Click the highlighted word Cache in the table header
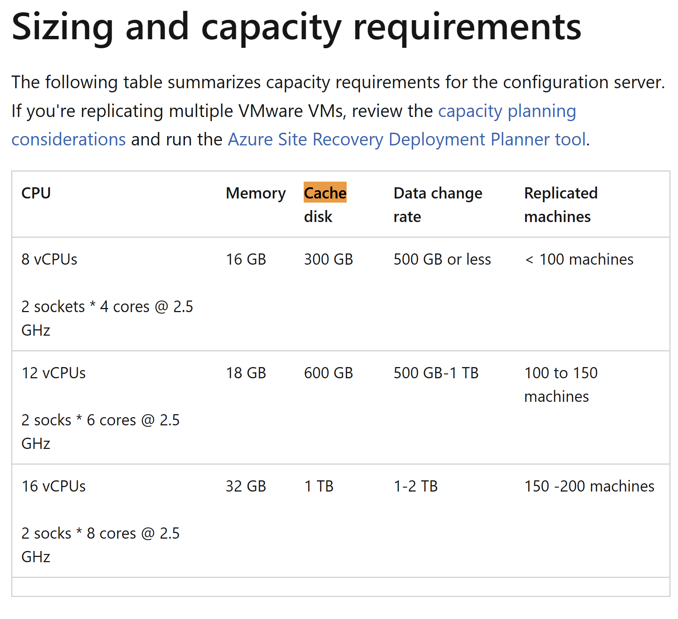 click(x=325, y=193)
